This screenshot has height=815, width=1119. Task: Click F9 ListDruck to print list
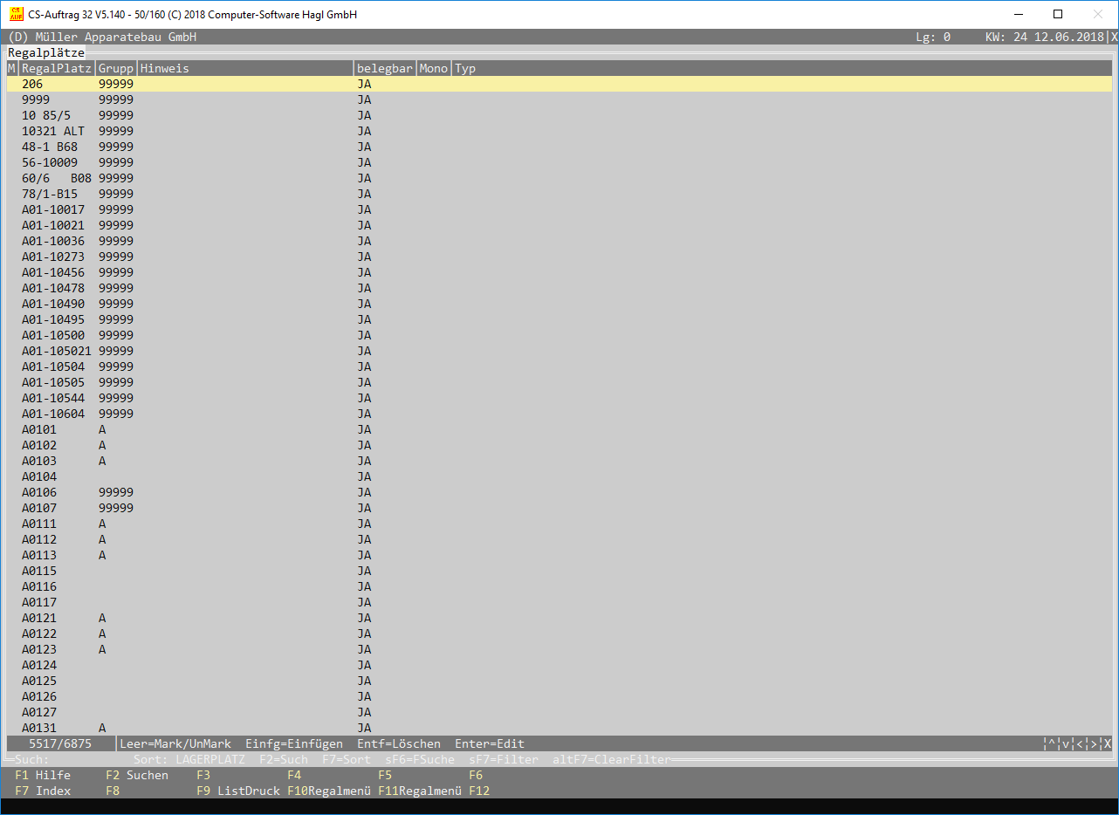click(x=237, y=791)
